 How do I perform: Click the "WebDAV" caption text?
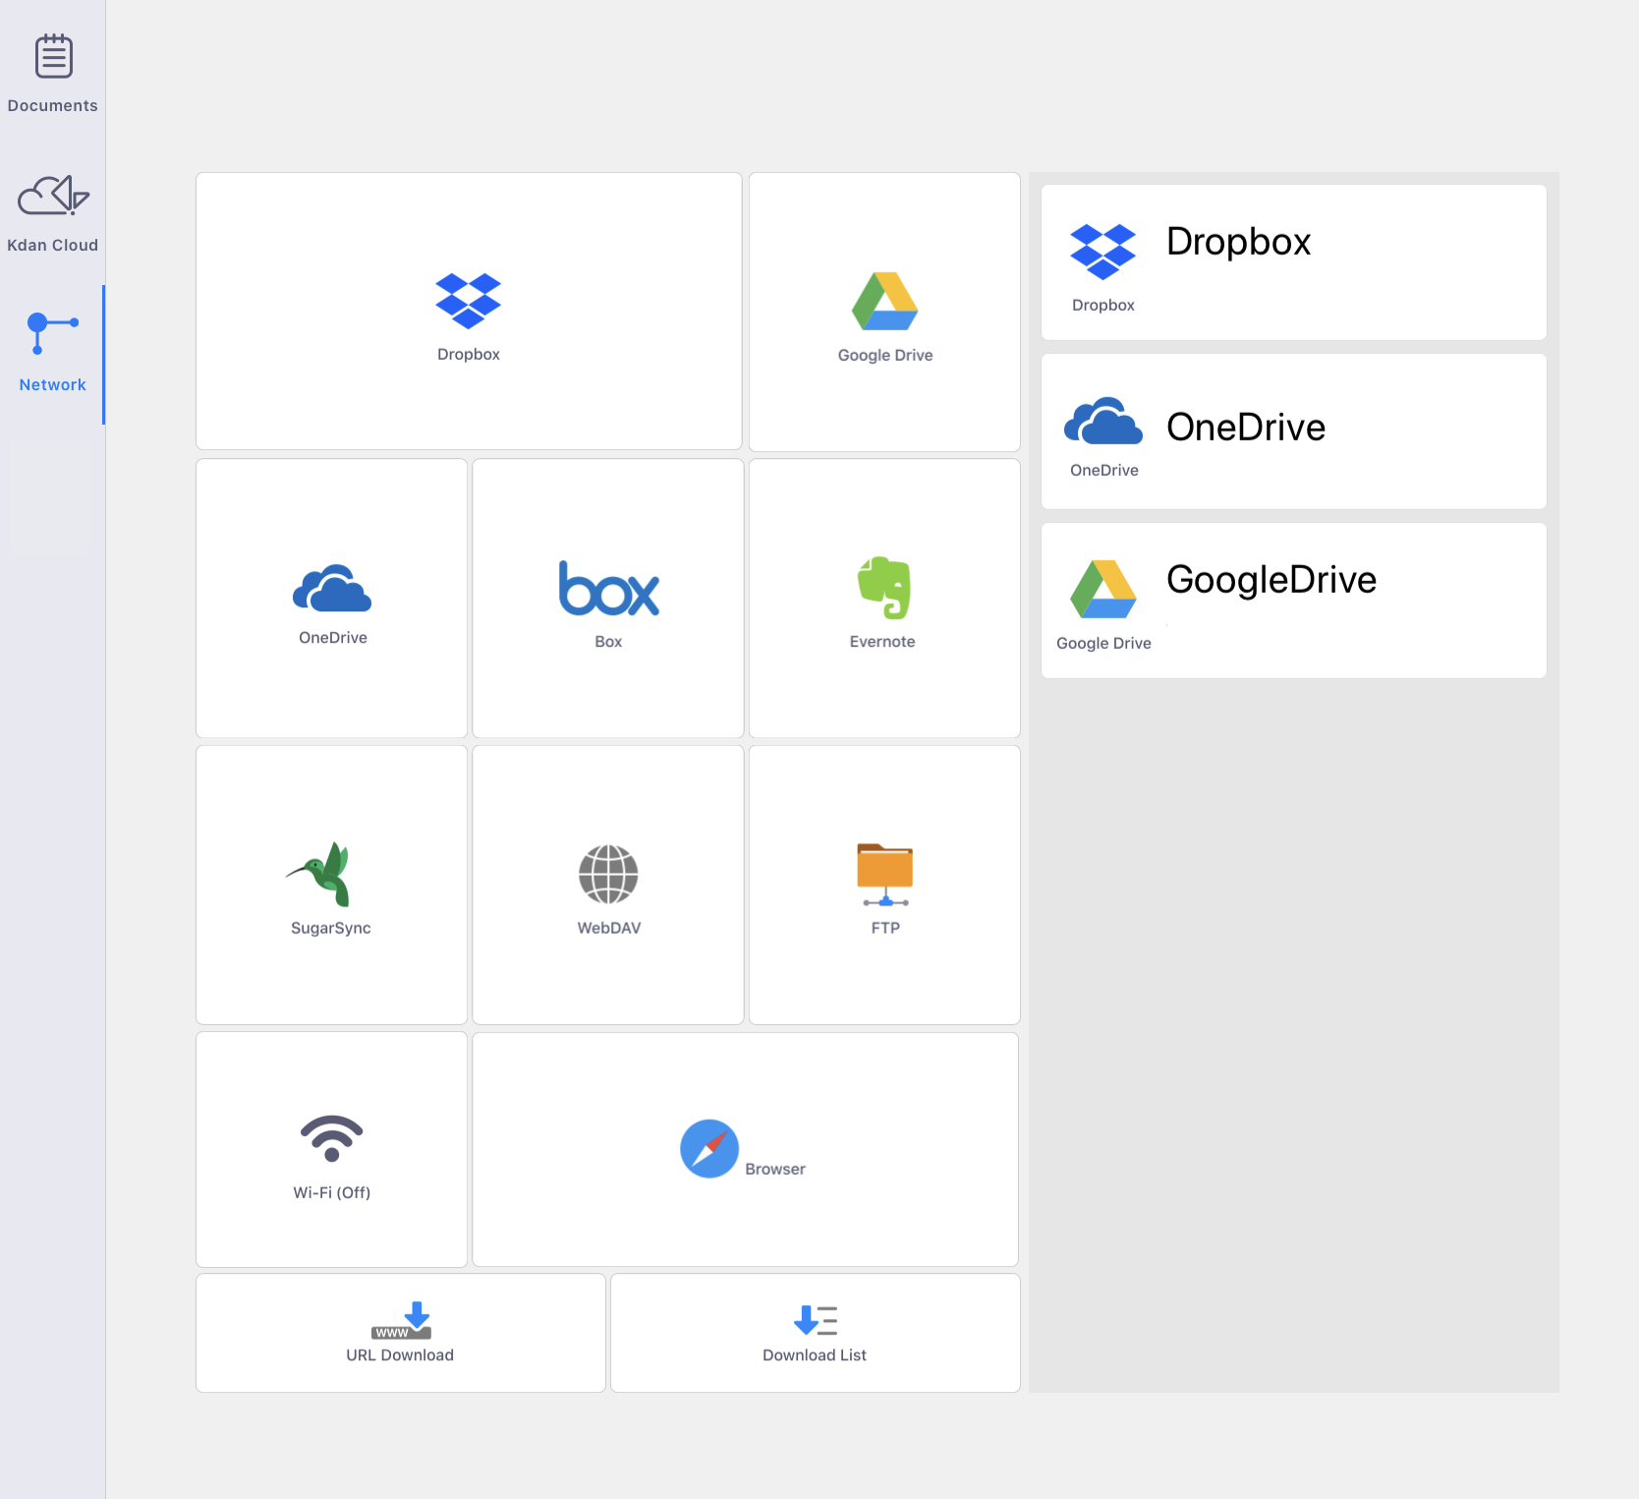609,928
